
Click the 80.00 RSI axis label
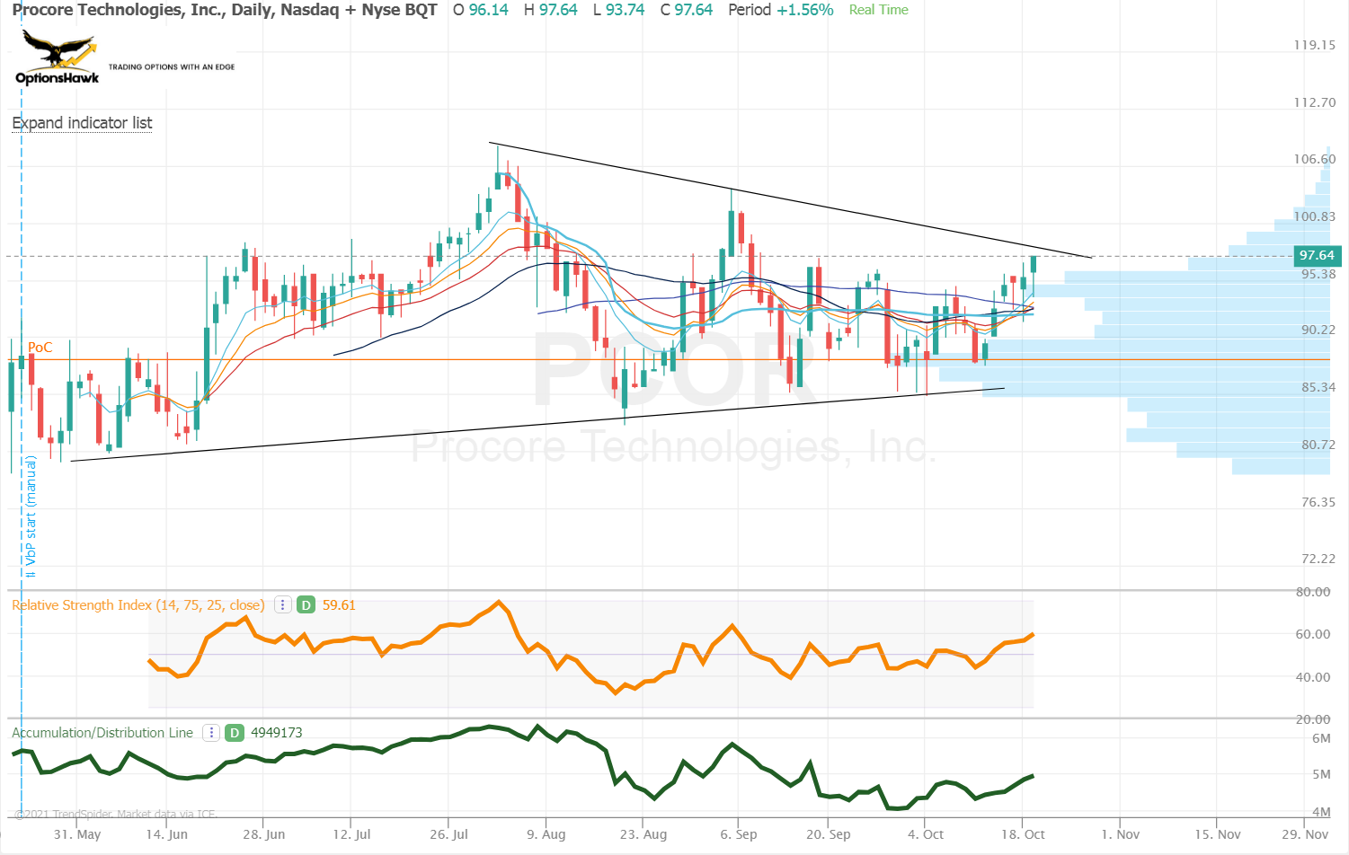pos(1313,592)
